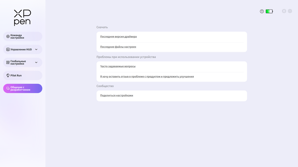Open Поделиться настройками link
298x167 pixels.
point(117,95)
